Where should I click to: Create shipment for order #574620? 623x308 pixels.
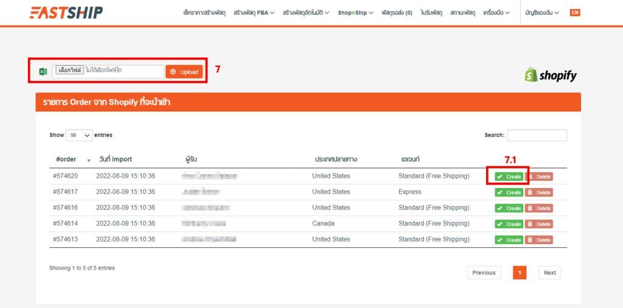[509, 177]
